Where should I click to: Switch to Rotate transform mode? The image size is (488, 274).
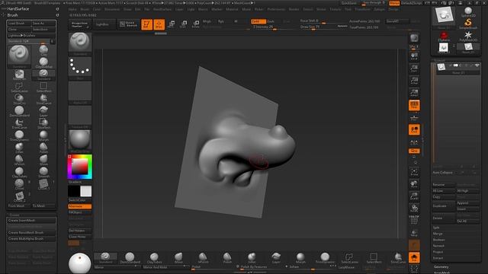(196, 24)
